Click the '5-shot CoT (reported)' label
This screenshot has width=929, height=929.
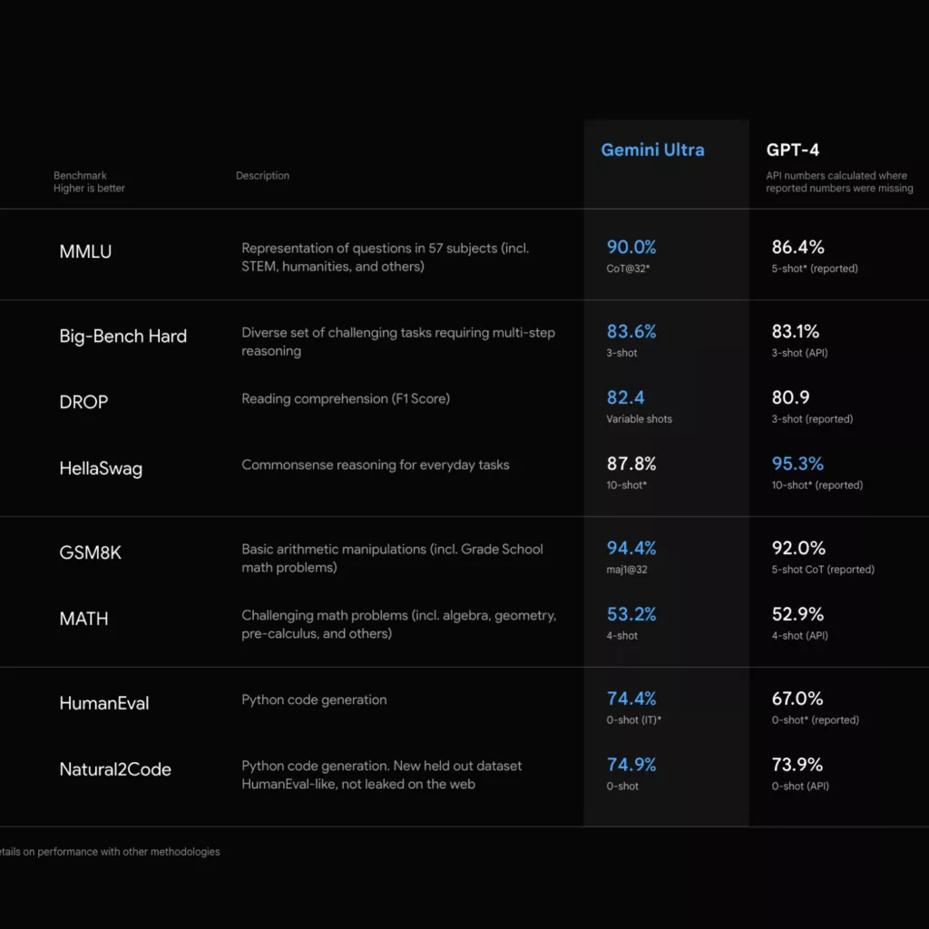click(823, 570)
